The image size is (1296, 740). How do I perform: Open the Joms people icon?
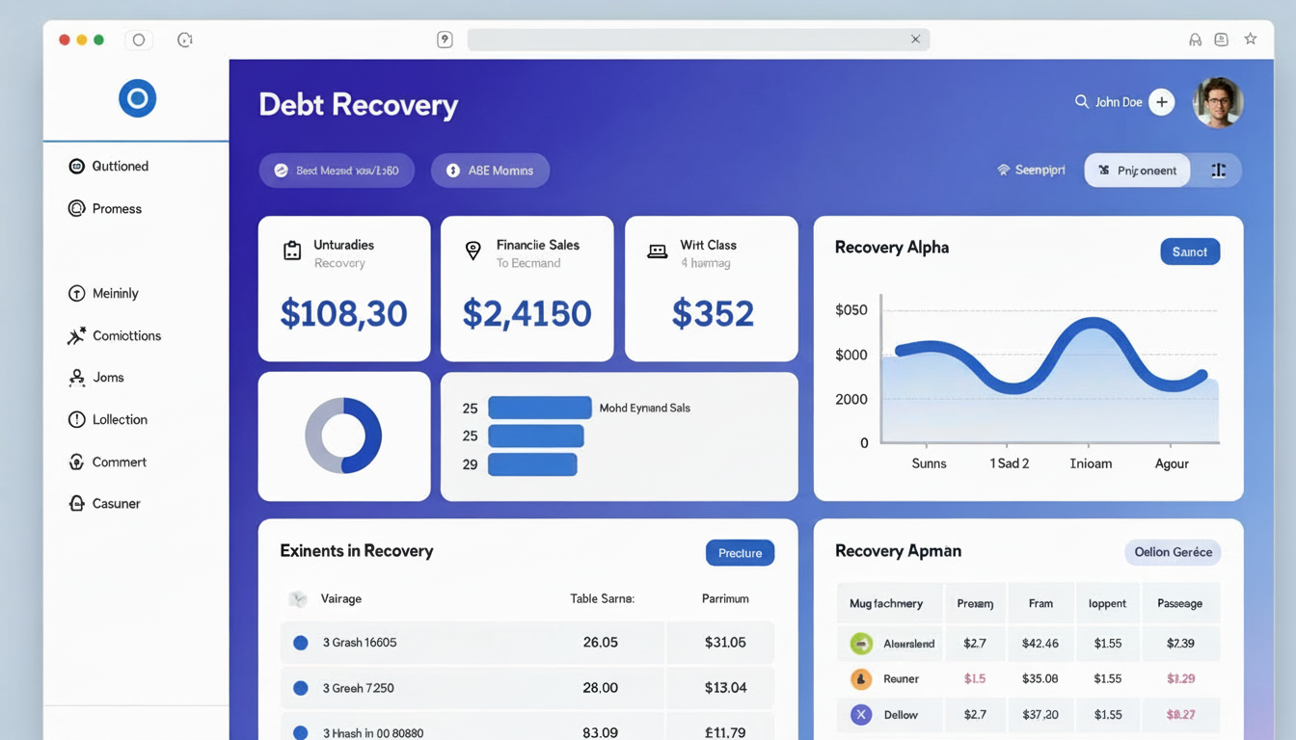point(76,377)
